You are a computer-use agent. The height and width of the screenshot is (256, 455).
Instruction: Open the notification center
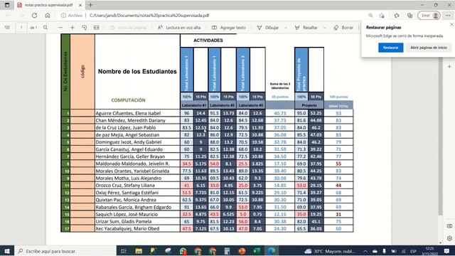447,251
